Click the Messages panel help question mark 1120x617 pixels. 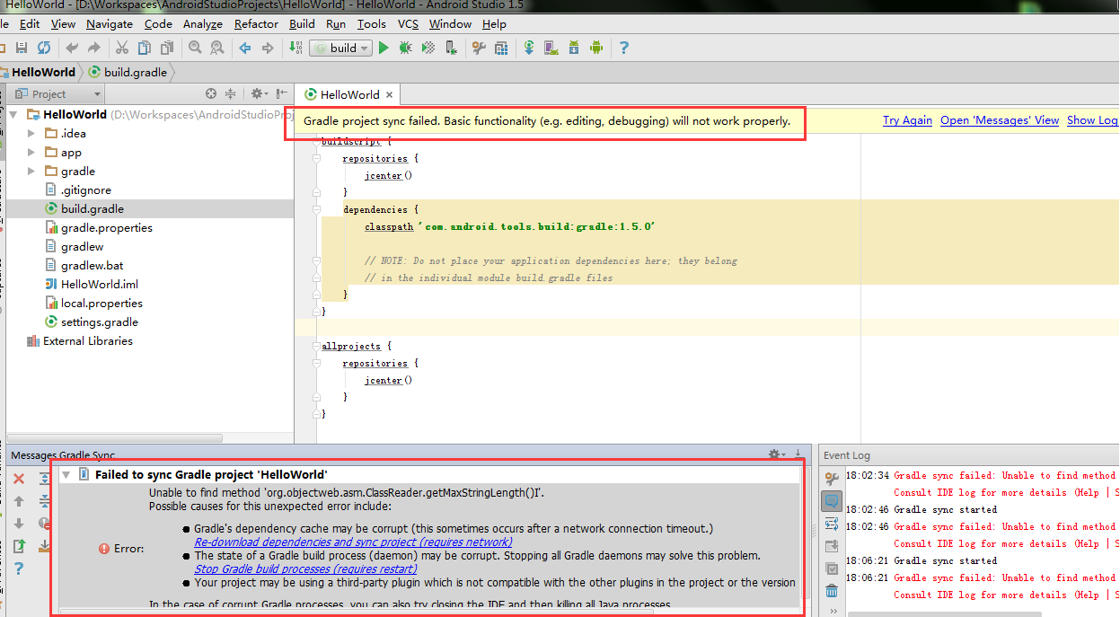coord(19,569)
